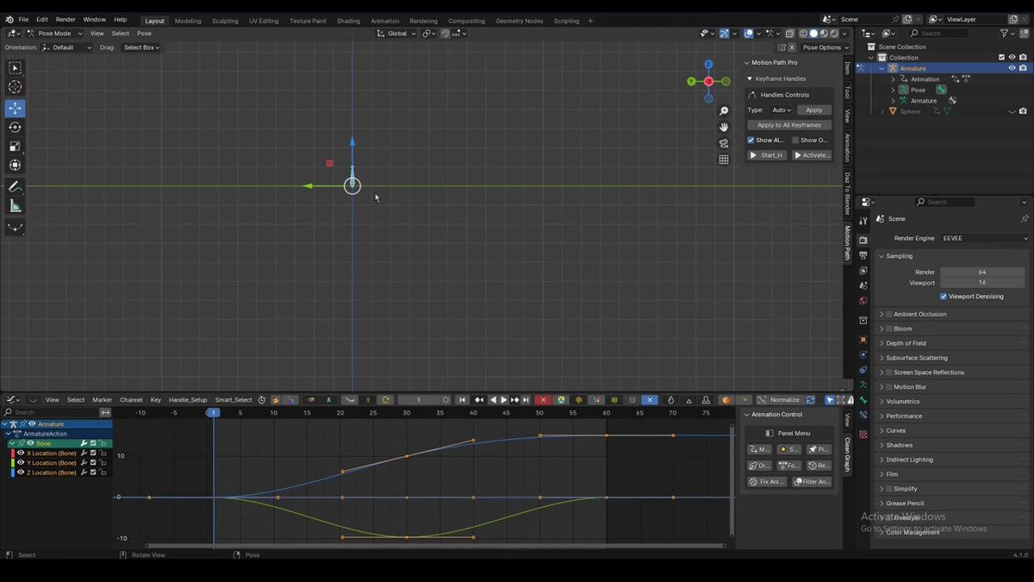Viewport: 1034px width, 582px height.
Task: Expand the Ambient Occlusion panel
Action: 881,314
